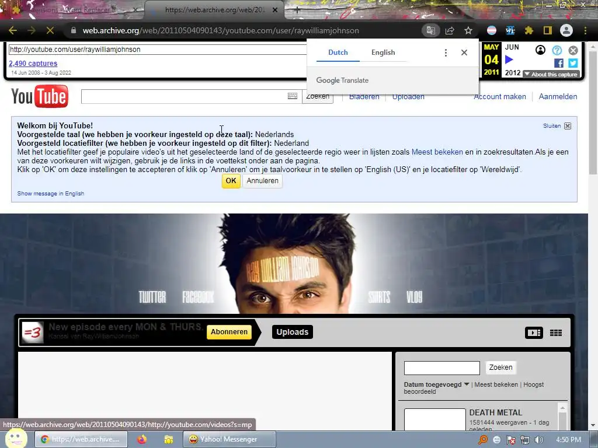Open the 2,490 captures link

[x=33, y=63]
